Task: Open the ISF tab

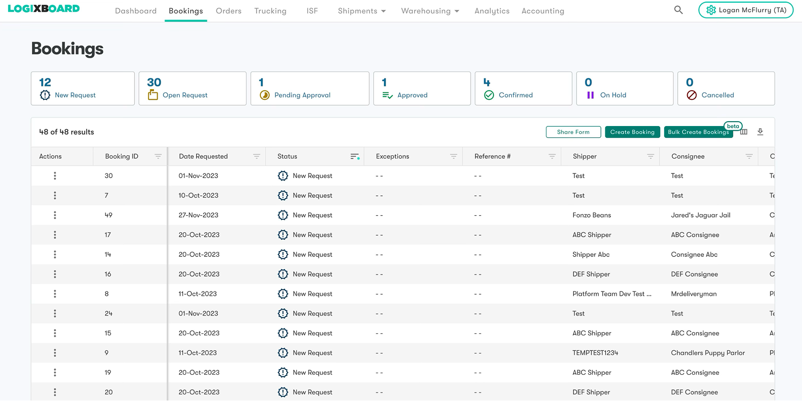Action: [x=312, y=11]
